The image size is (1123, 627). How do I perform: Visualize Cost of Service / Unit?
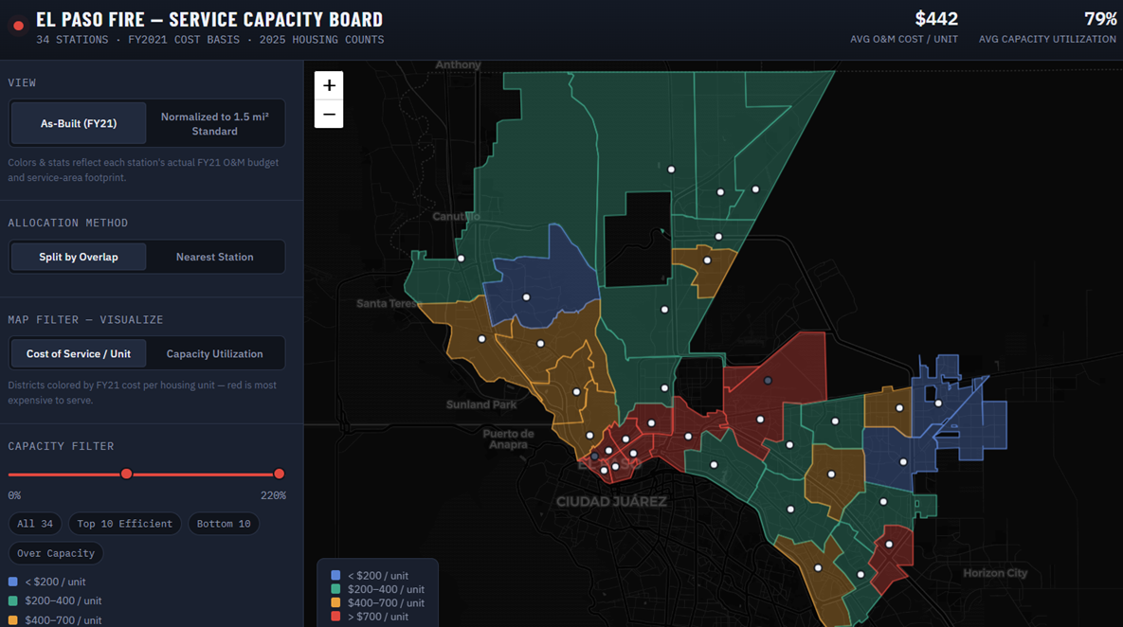79,353
